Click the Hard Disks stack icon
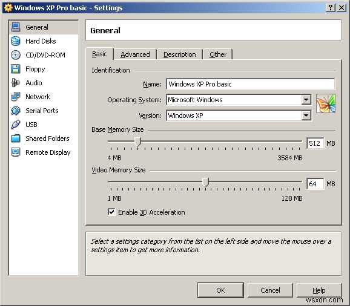Screen dimensions: 350x306 tap(16, 41)
